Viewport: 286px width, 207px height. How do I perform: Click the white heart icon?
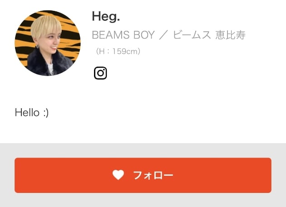(118, 175)
